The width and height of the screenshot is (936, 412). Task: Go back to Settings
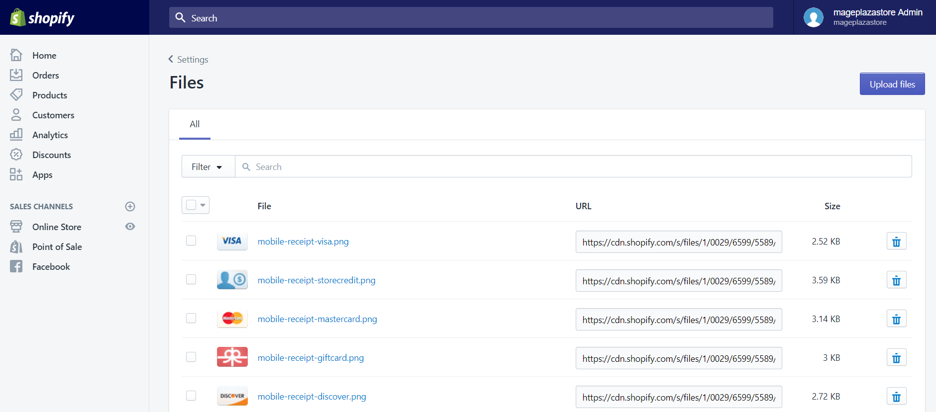coord(188,59)
